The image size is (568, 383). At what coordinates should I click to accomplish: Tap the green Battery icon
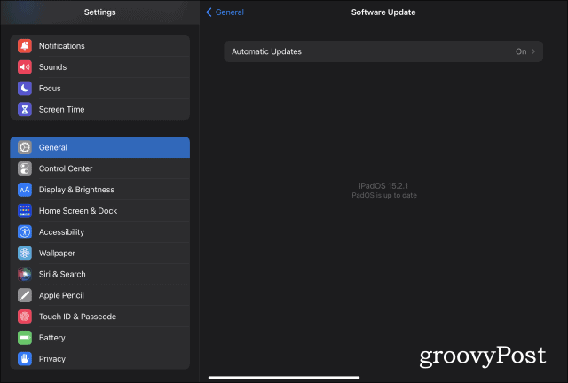pos(25,338)
